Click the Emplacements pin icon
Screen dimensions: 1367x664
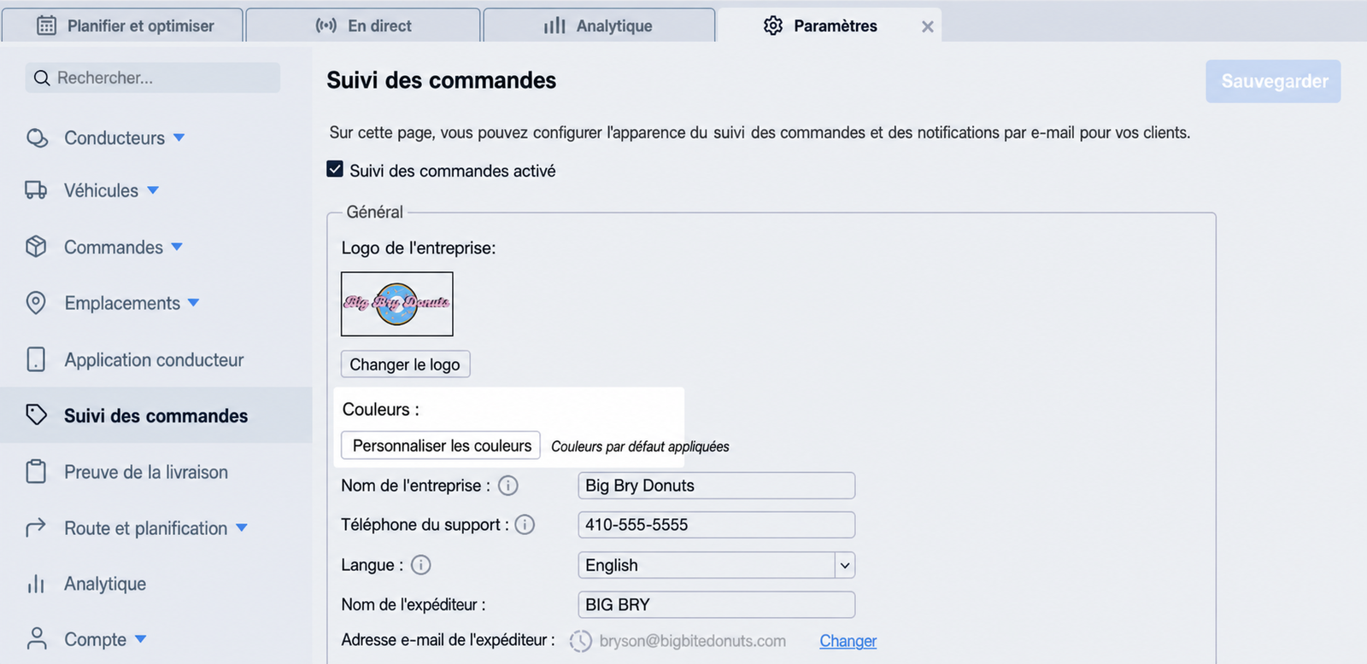(36, 303)
